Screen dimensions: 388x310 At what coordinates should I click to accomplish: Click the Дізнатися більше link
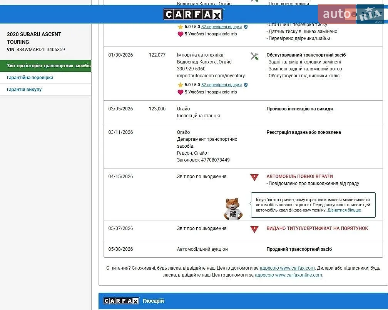[344, 210]
